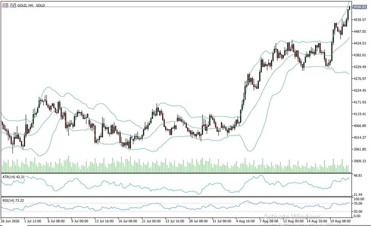This screenshot has height=226, width=371.
Task: Click the 4382.01 price scale value
Action: (x=360, y=55)
